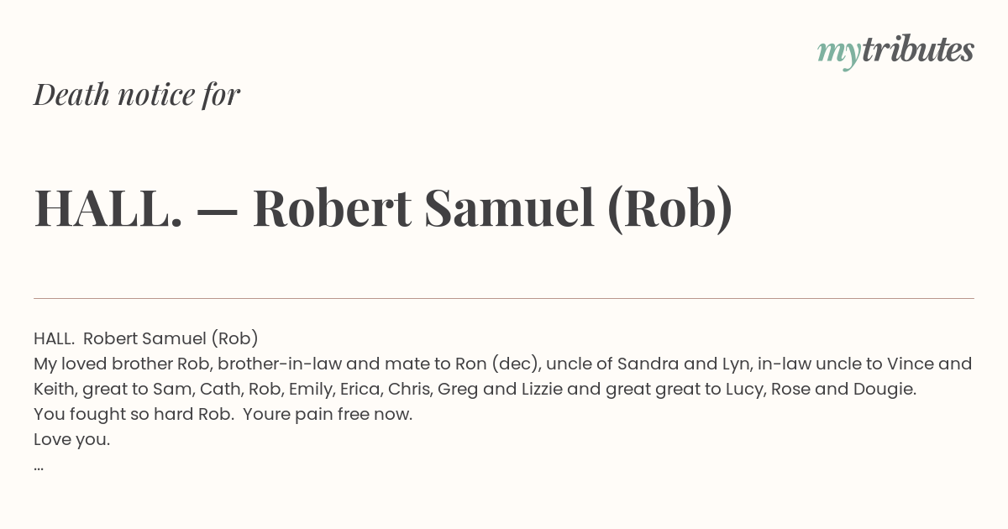Screen dimensions: 1008x529
Task: Click the 'You fought so hard Rob' line
Action: click(223, 414)
